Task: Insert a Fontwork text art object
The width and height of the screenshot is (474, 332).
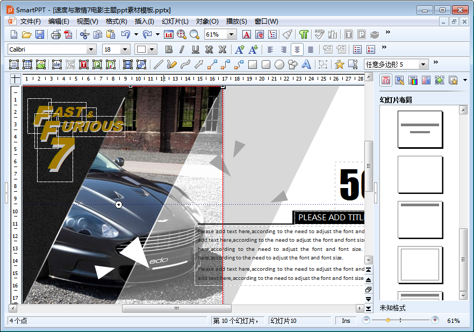Action: click(306, 64)
